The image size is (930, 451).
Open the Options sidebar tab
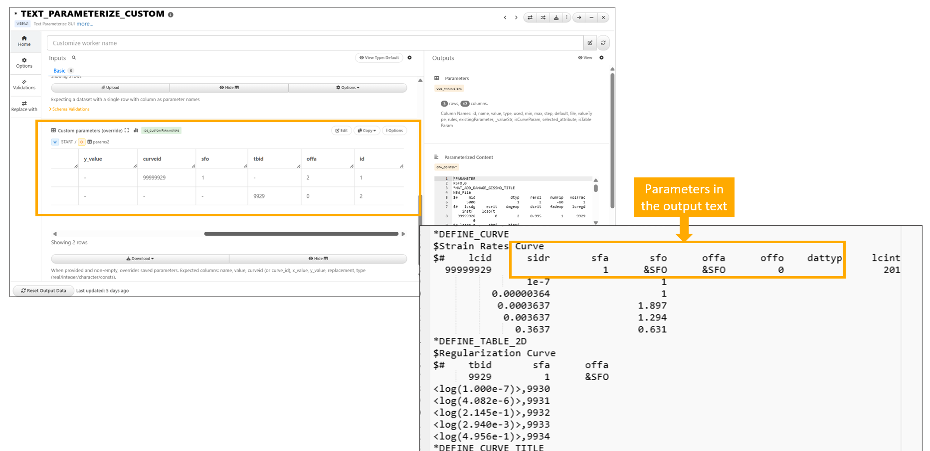24,63
